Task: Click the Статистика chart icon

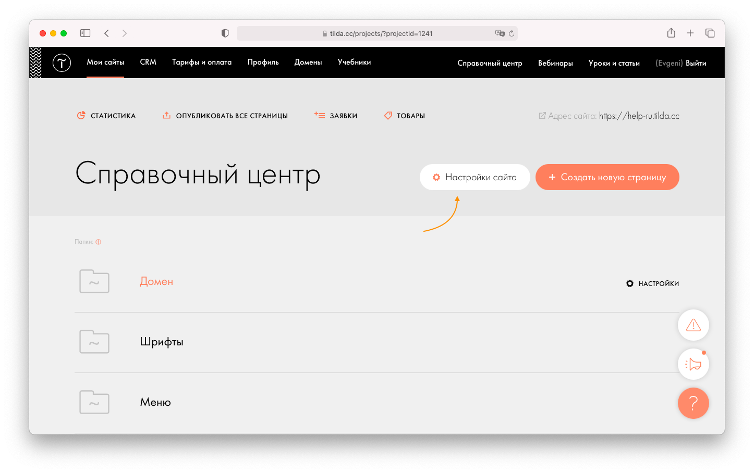Action: [x=81, y=116]
